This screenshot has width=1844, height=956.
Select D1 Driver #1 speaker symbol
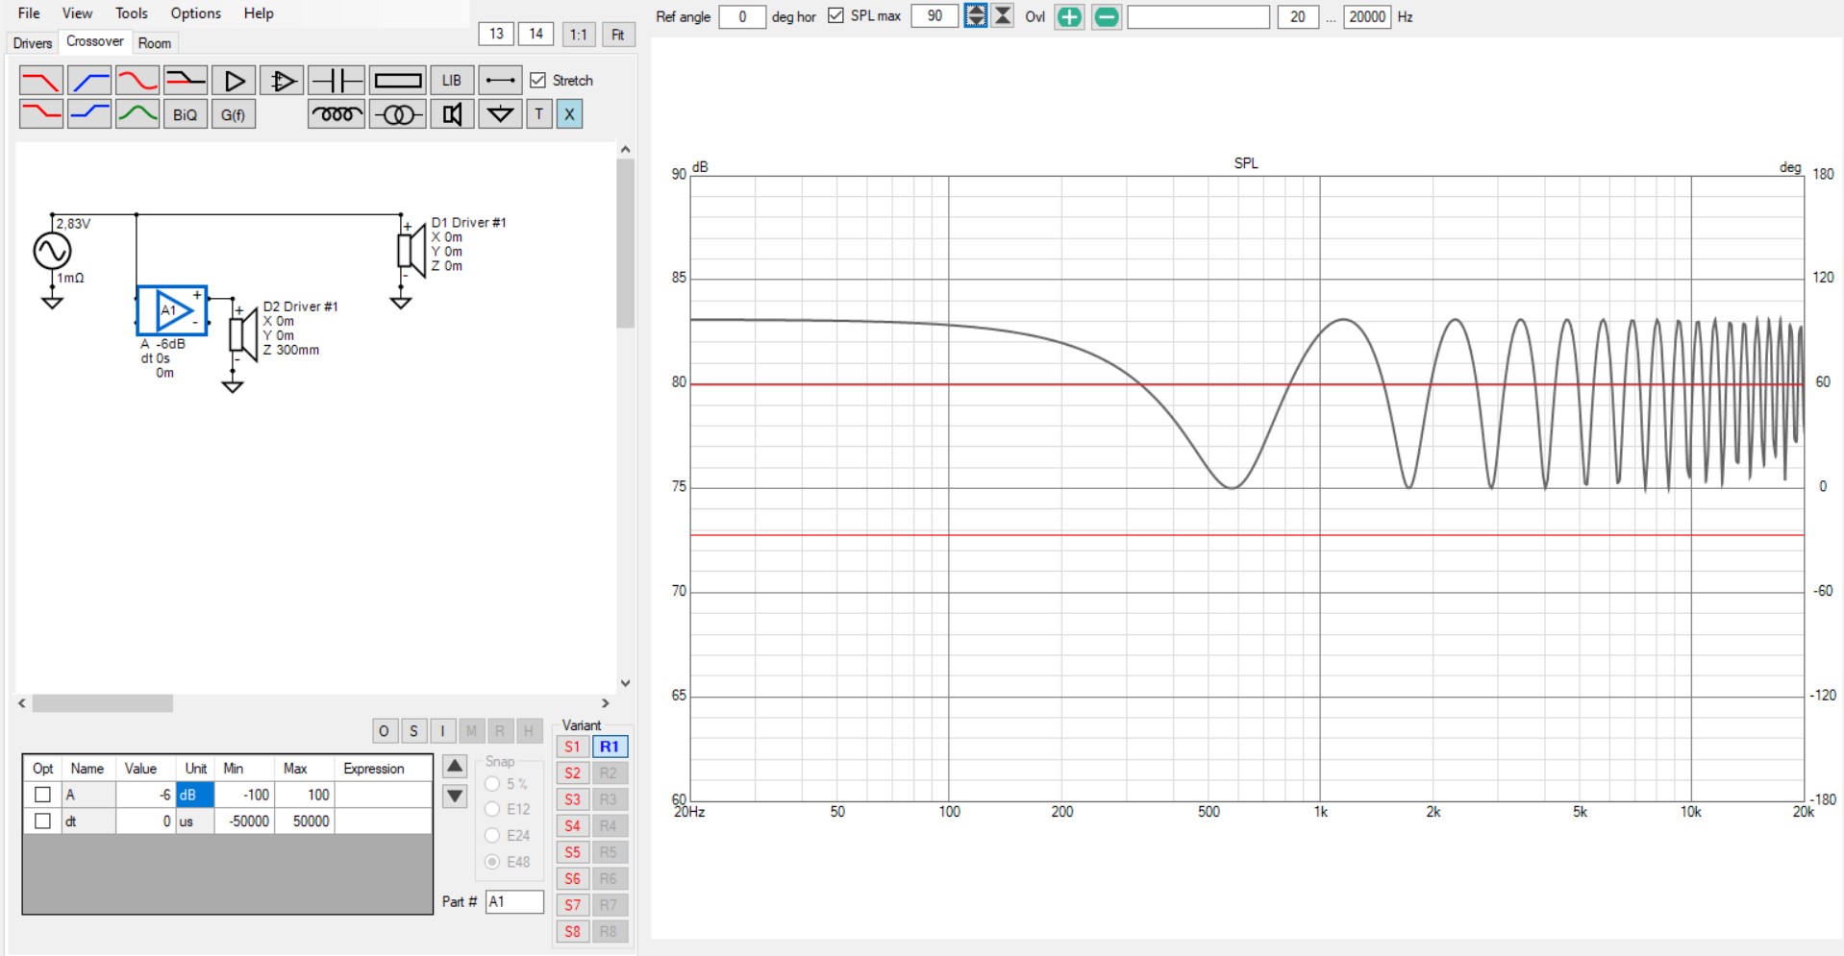411,250
